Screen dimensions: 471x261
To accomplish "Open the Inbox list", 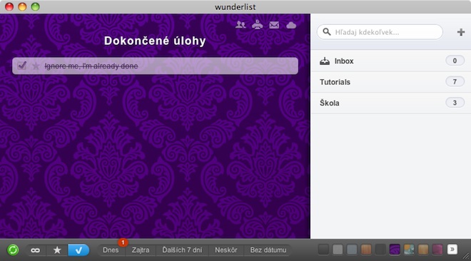I will pyautogui.click(x=390, y=61).
